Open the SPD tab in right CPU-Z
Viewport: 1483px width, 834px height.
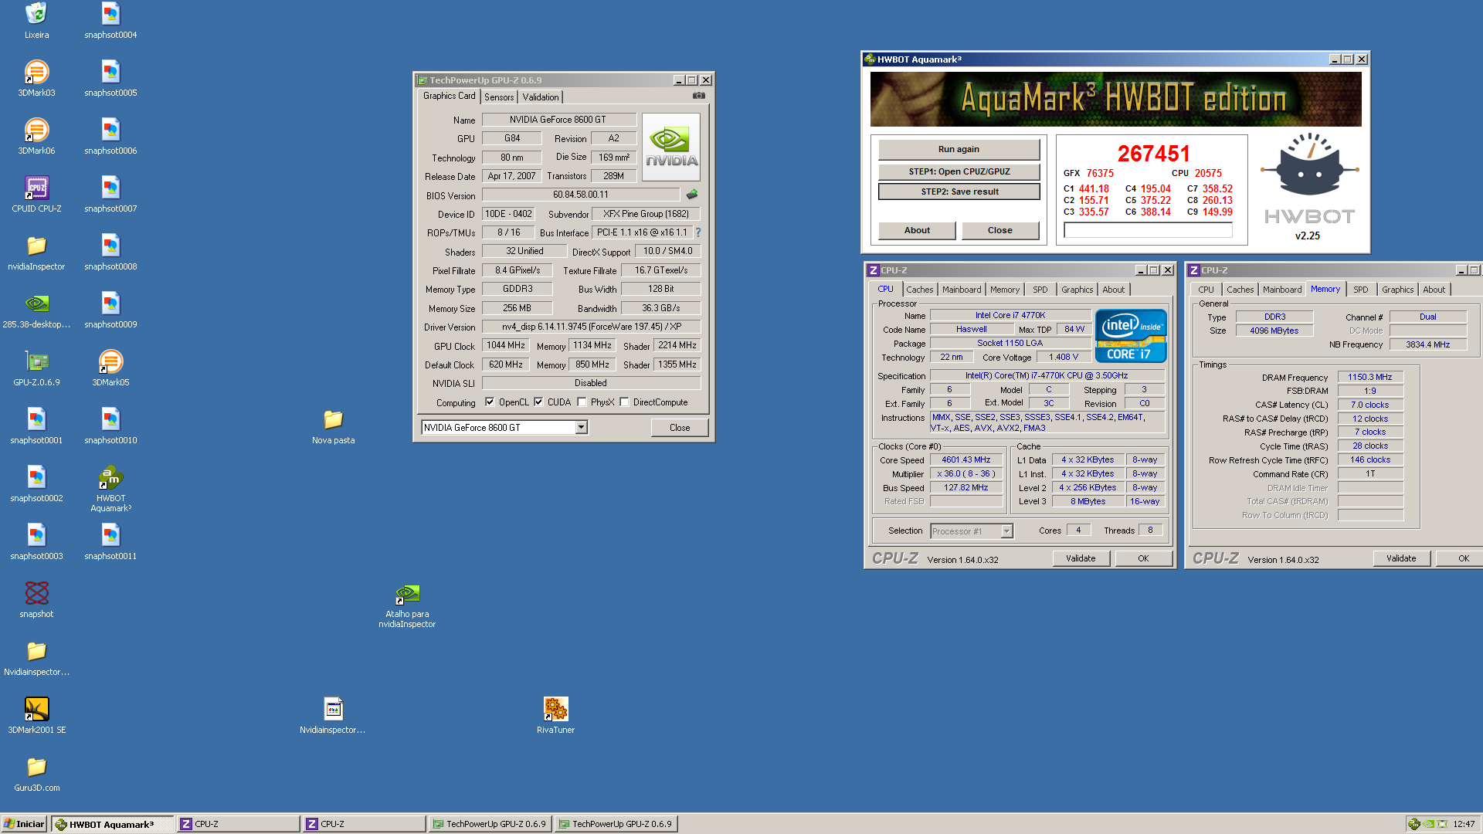click(1360, 290)
